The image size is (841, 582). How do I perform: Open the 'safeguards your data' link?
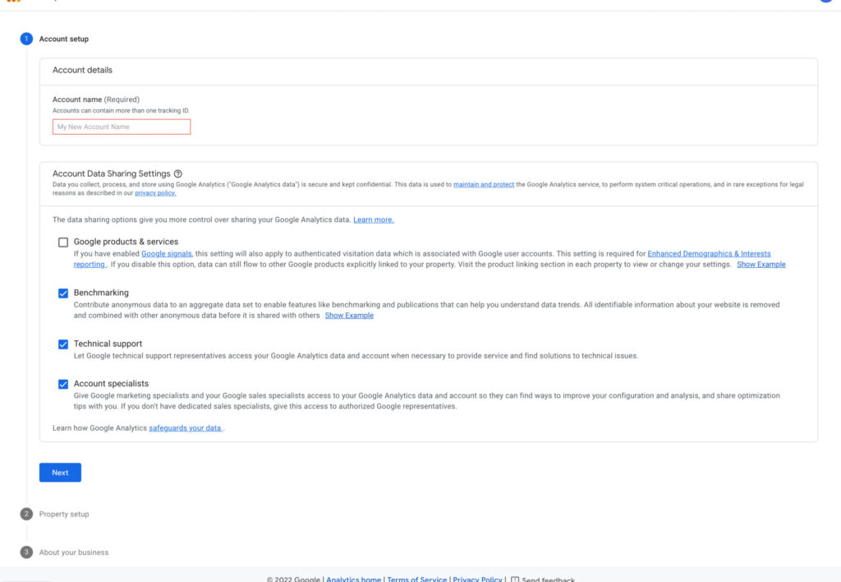[x=186, y=428]
